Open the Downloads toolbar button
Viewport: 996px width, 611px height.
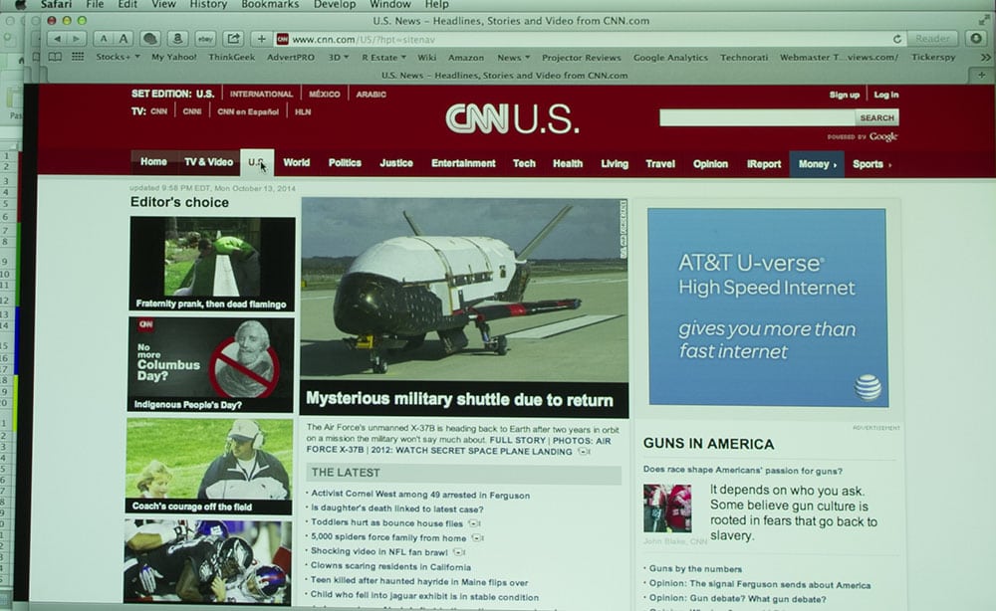976,39
